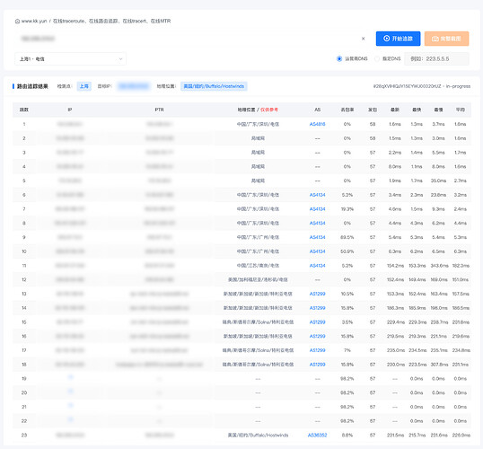
Task: Click the blue 开始追踪 start trace button
Action: point(398,39)
